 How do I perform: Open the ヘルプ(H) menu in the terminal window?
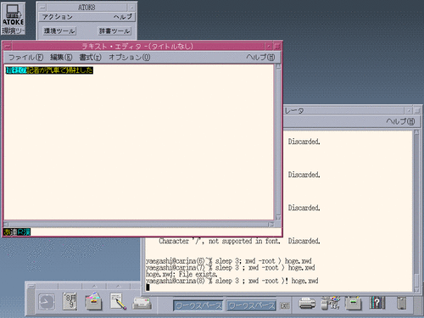400,121
